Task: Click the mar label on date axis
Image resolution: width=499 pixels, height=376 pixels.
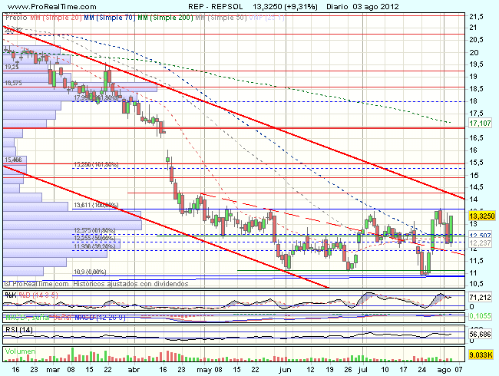Action: click(53, 370)
